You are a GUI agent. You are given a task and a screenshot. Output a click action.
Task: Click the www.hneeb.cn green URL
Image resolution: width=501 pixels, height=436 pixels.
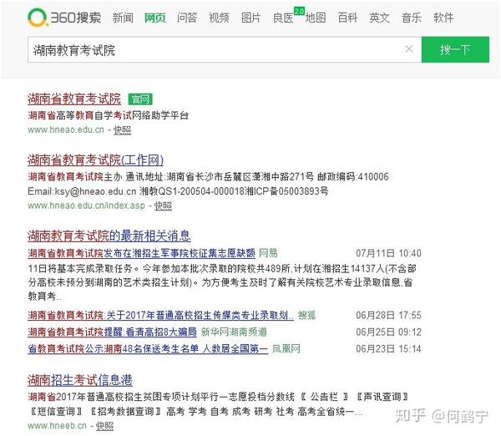point(57,426)
